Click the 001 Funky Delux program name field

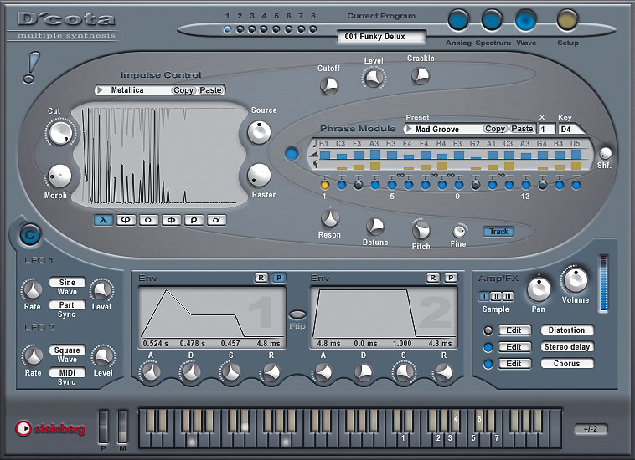(381, 36)
